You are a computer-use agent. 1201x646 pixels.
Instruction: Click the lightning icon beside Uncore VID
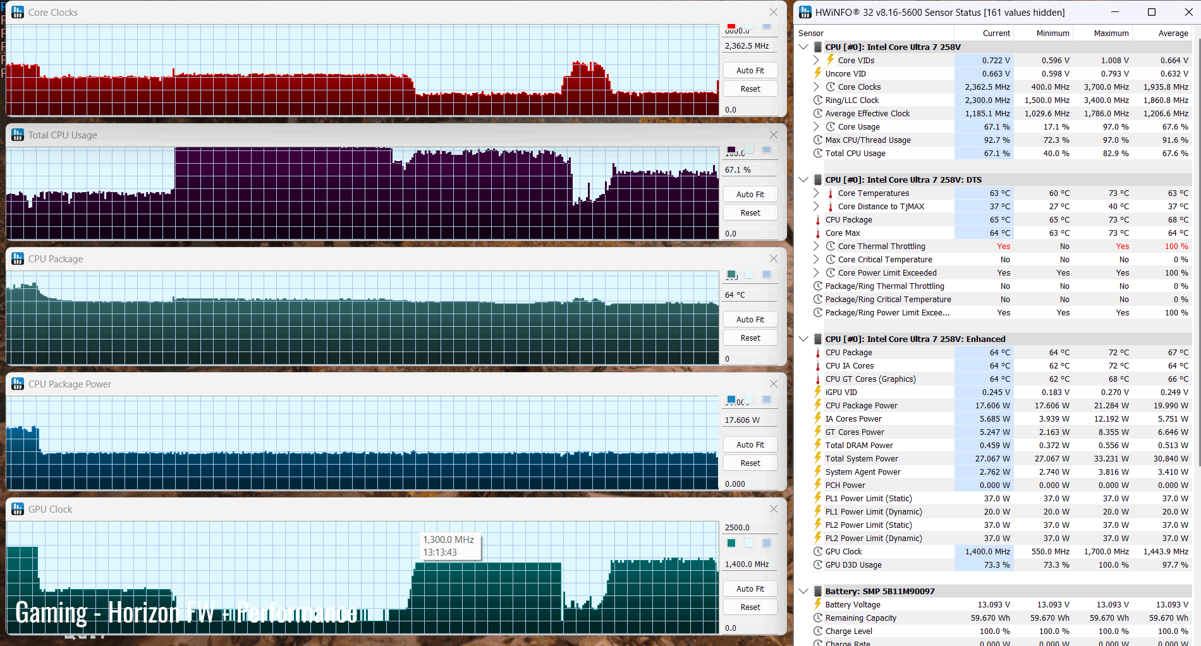pyautogui.click(x=818, y=73)
